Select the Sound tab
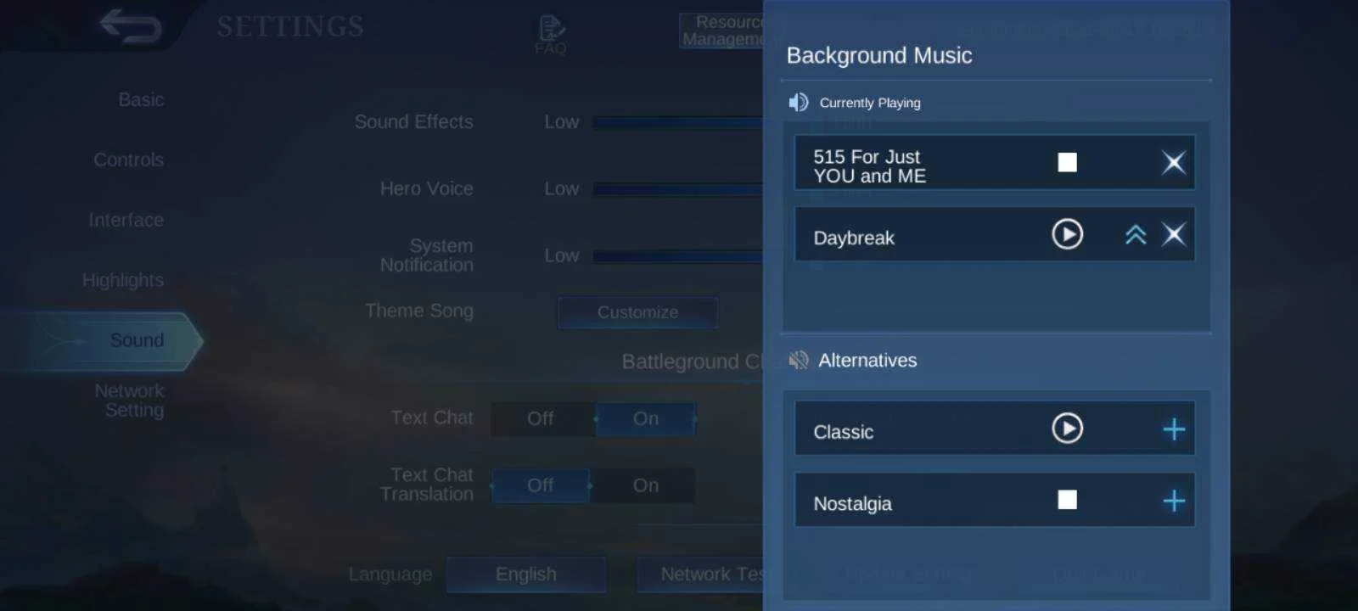 [x=102, y=341]
